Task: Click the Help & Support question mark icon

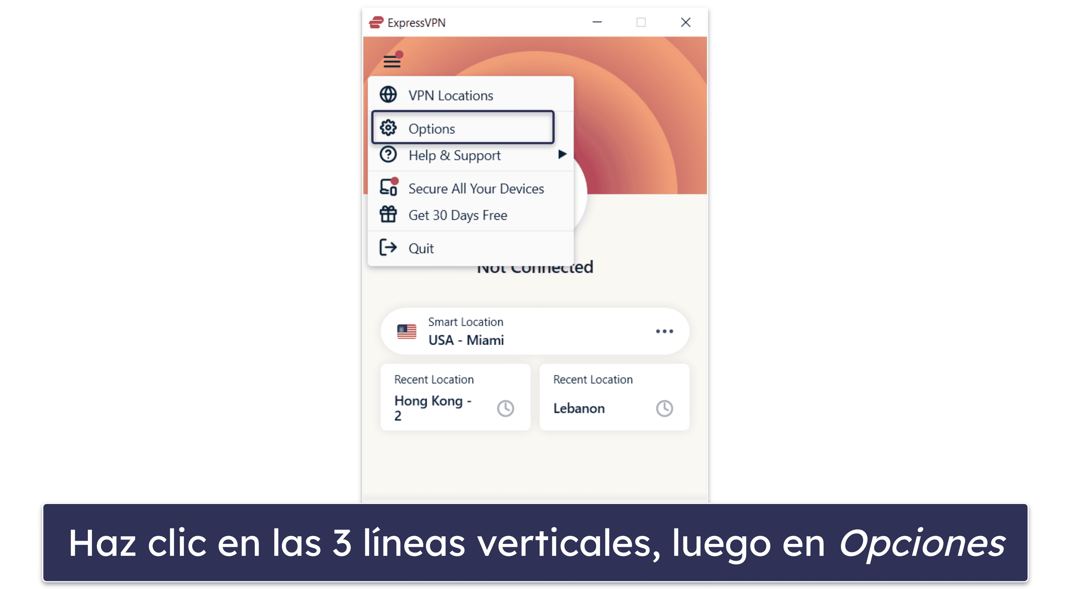Action: [x=388, y=154]
